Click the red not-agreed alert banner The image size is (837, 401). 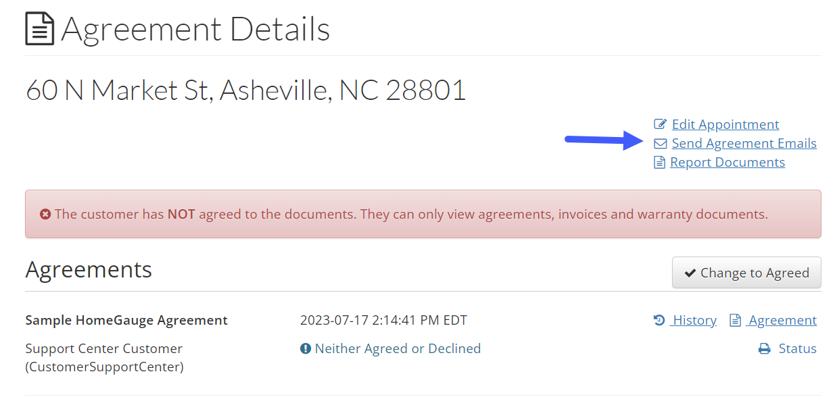[x=423, y=214]
